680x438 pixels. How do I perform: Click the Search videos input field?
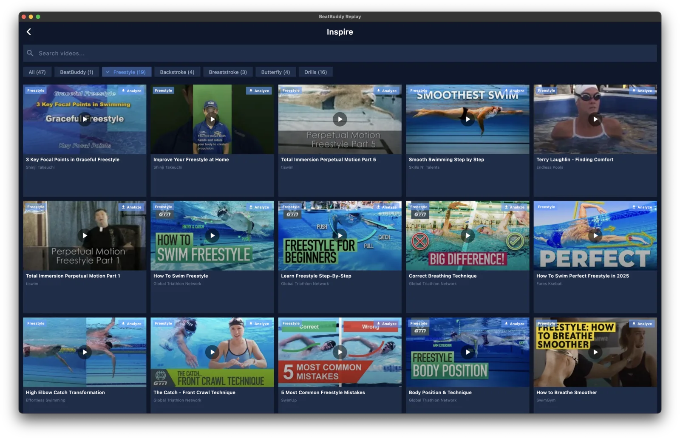340,53
